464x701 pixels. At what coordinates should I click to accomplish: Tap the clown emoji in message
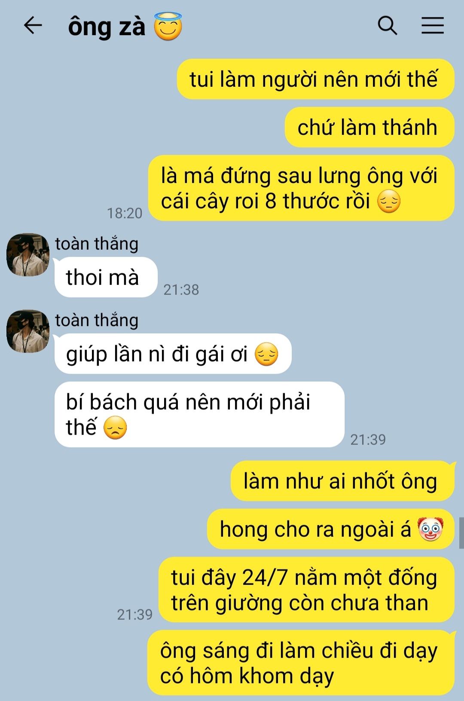[x=430, y=529]
